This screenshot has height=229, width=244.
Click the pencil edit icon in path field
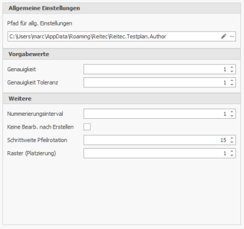[x=223, y=37]
